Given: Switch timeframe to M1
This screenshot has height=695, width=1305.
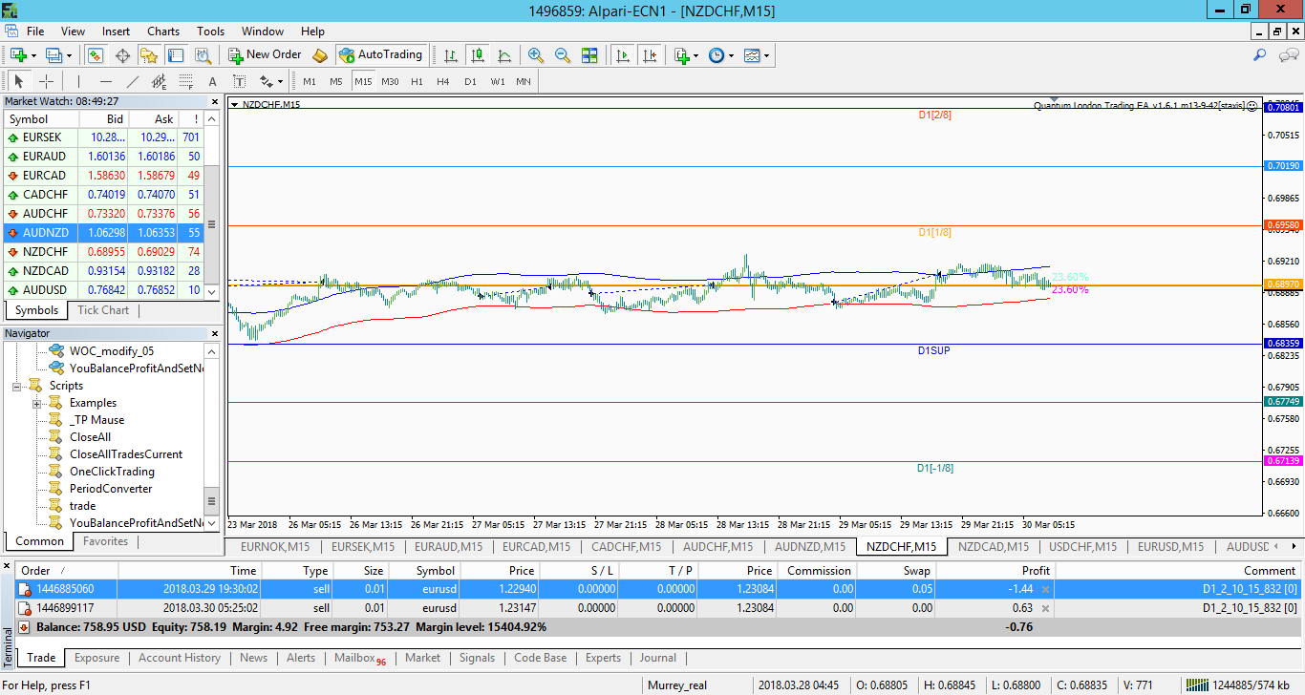Looking at the screenshot, I should pos(310,81).
